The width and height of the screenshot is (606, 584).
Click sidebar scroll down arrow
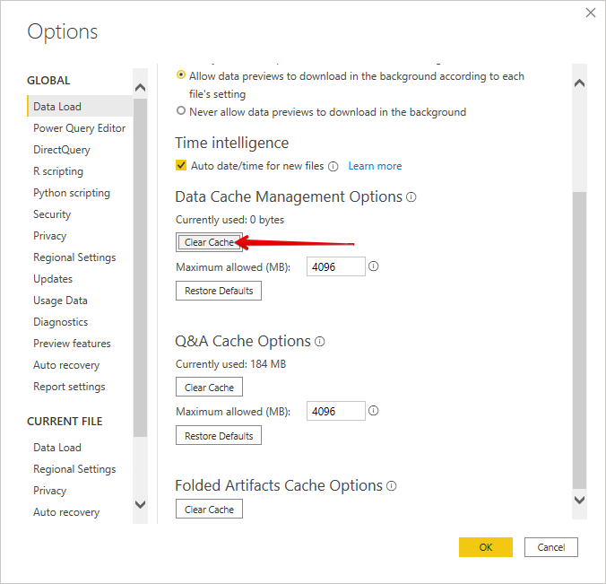pyautogui.click(x=140, y=504)
